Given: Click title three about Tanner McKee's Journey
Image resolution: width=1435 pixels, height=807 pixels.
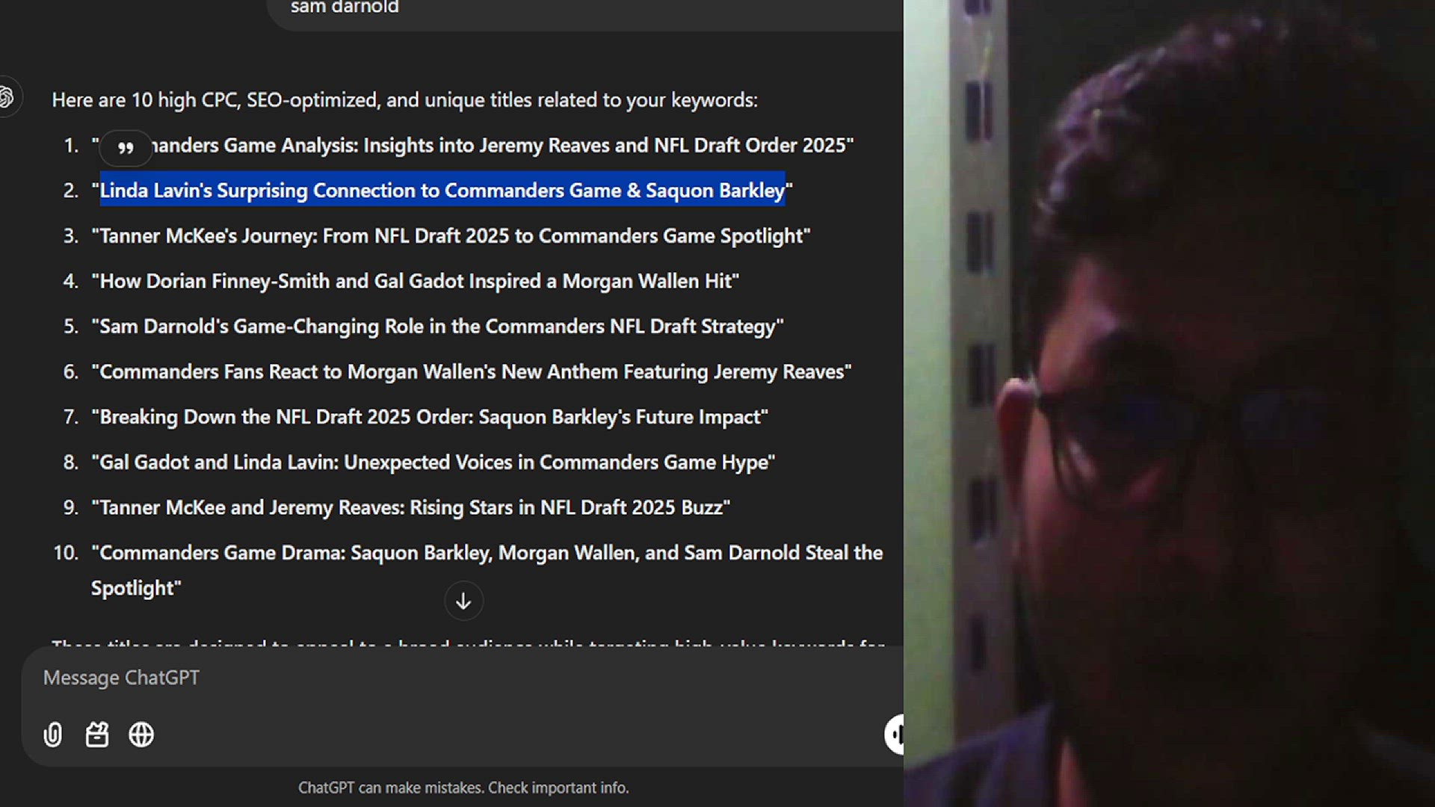Looking at the screenshot, I should coord(451,236).
